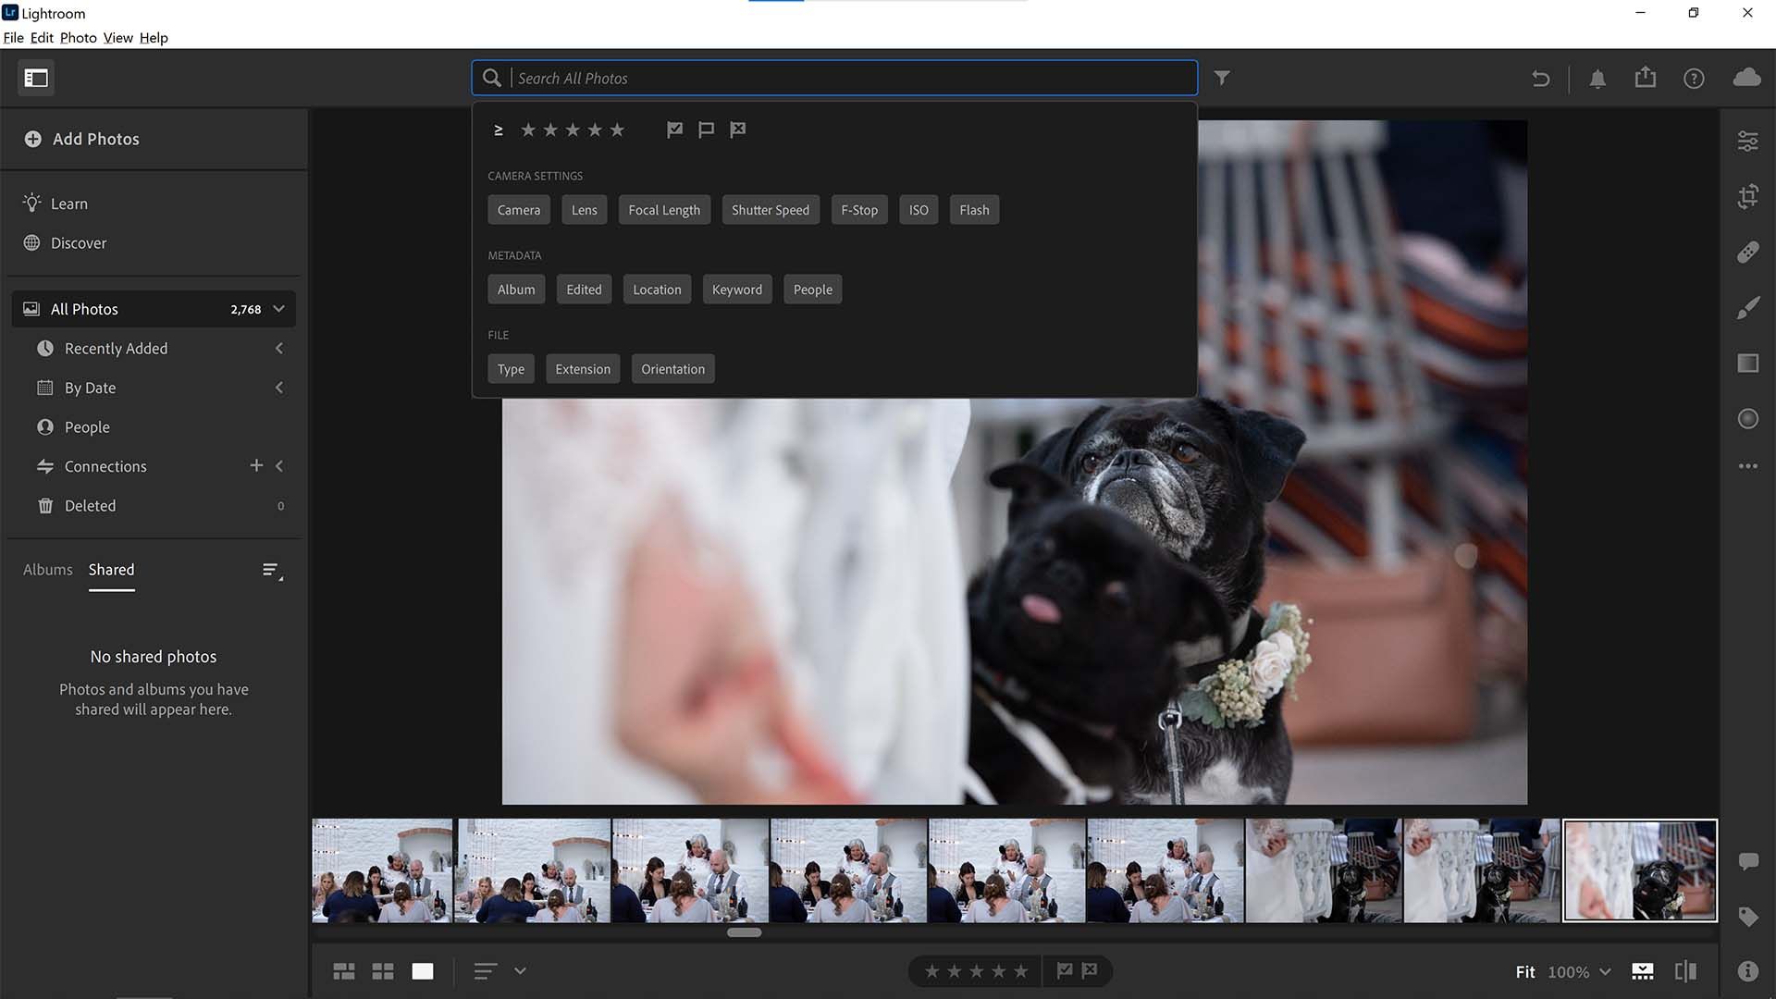Image resolution: width=1776 pixels, height=999 pixels.
Task: Expand the Recently Added section
Action: (279, 349)
